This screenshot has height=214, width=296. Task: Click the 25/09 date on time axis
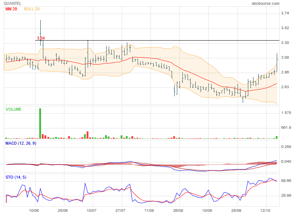coord(236,210)
